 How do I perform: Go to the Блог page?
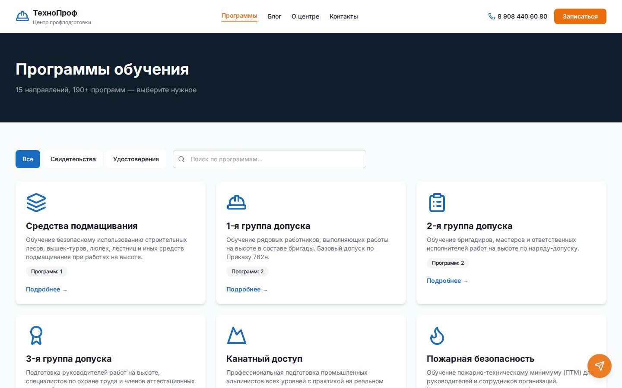click(274, 16)
